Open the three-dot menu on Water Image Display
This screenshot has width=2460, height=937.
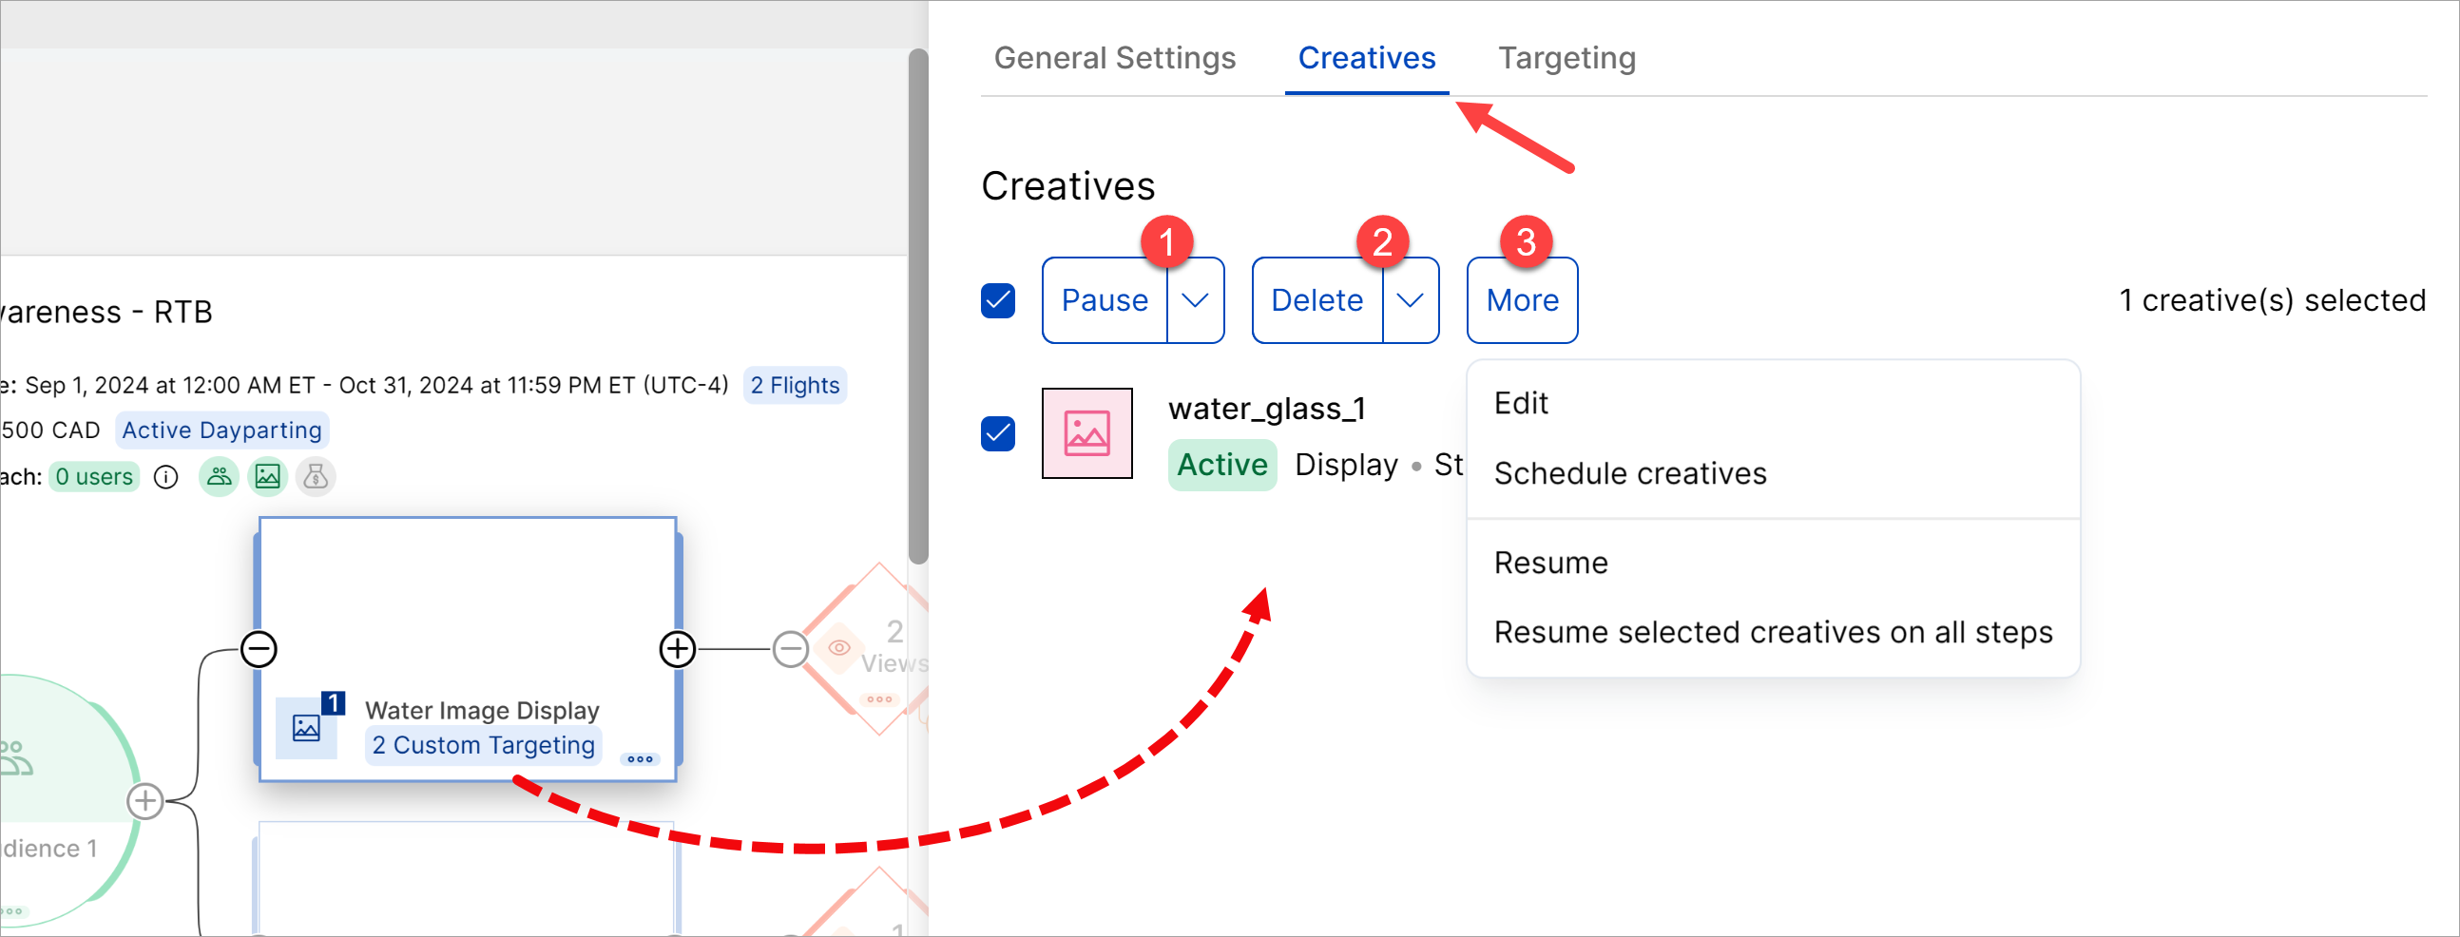click(x=639, y=759)
